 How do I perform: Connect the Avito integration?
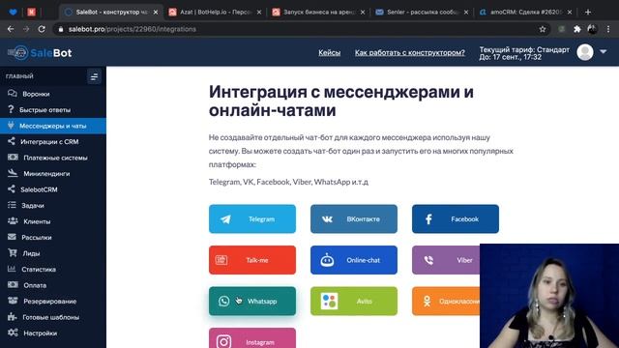[354, 301]
